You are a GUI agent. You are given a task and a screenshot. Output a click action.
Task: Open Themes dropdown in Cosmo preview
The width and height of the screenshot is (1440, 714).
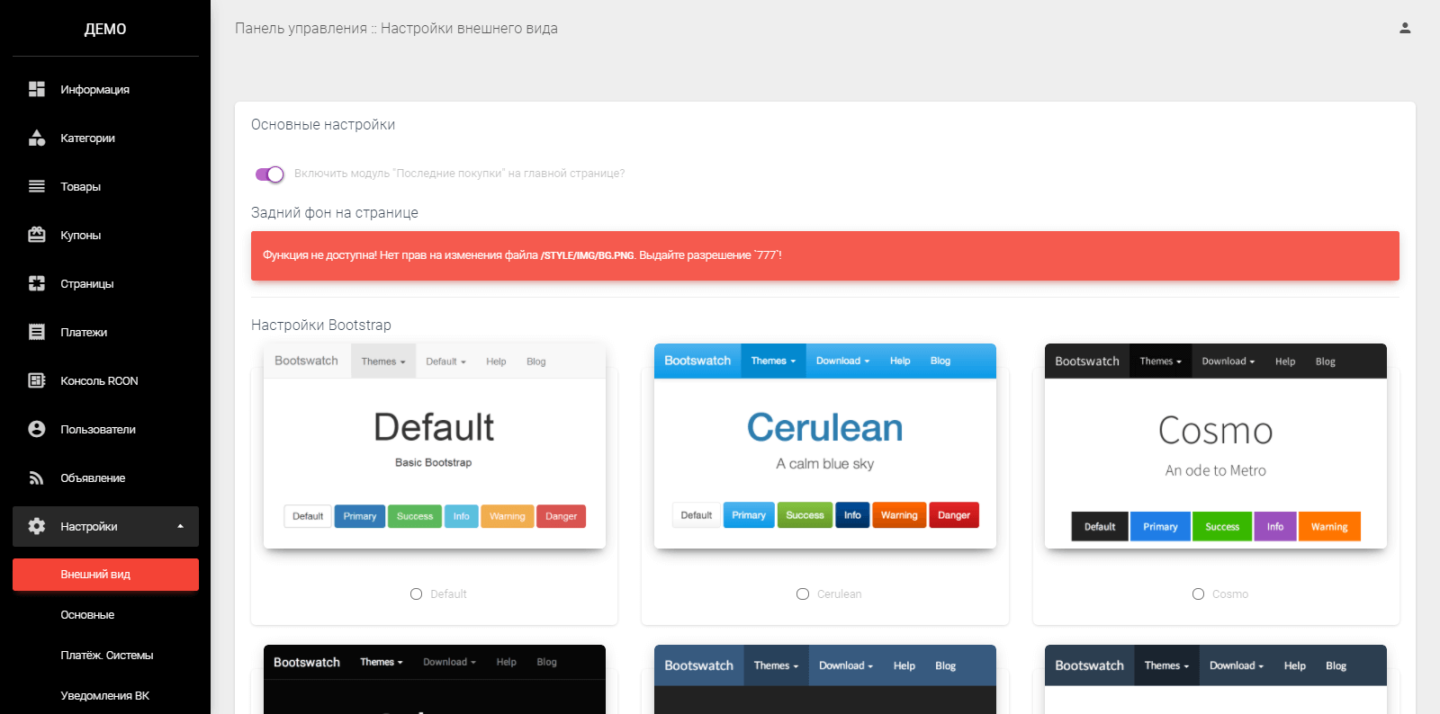tap(1160, 361)
